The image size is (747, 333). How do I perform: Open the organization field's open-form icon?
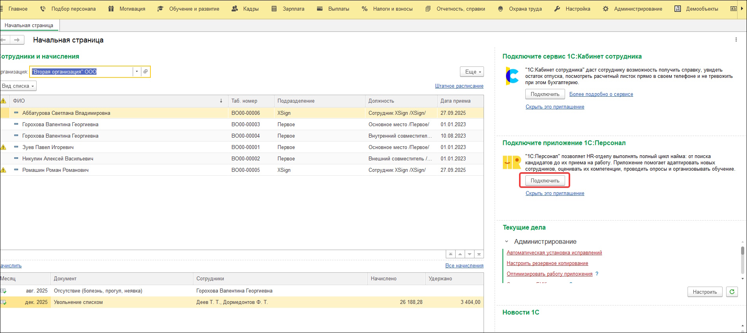click(x=145, y=72)
